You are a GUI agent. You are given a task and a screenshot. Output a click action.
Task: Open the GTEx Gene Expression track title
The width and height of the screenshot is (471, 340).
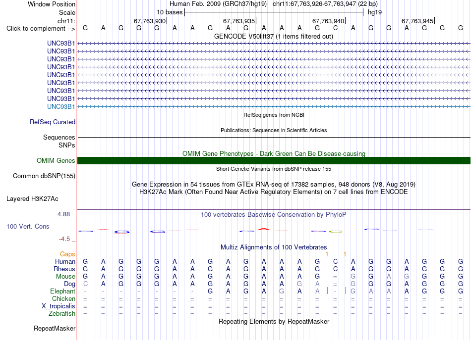274,184
